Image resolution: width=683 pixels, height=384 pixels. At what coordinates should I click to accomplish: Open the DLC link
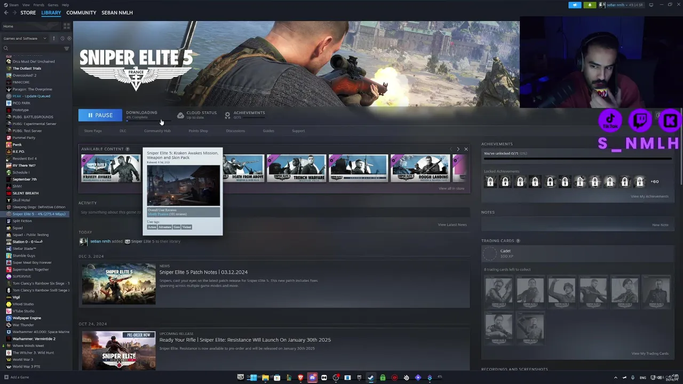(123, 131)
